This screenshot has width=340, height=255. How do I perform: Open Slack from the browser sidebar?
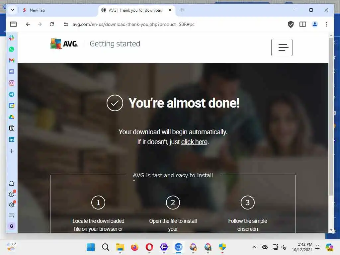point(12,38)
